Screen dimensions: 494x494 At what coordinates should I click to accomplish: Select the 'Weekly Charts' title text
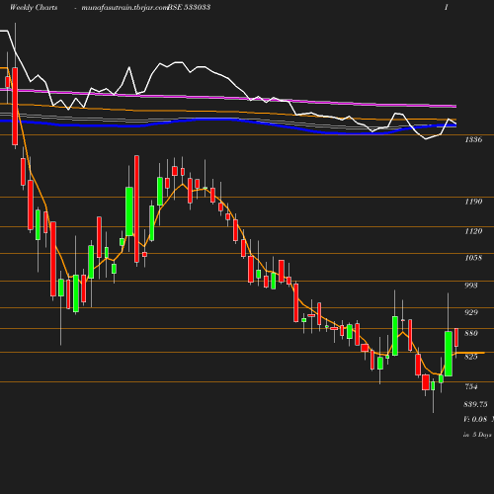[x=34, y=7]
